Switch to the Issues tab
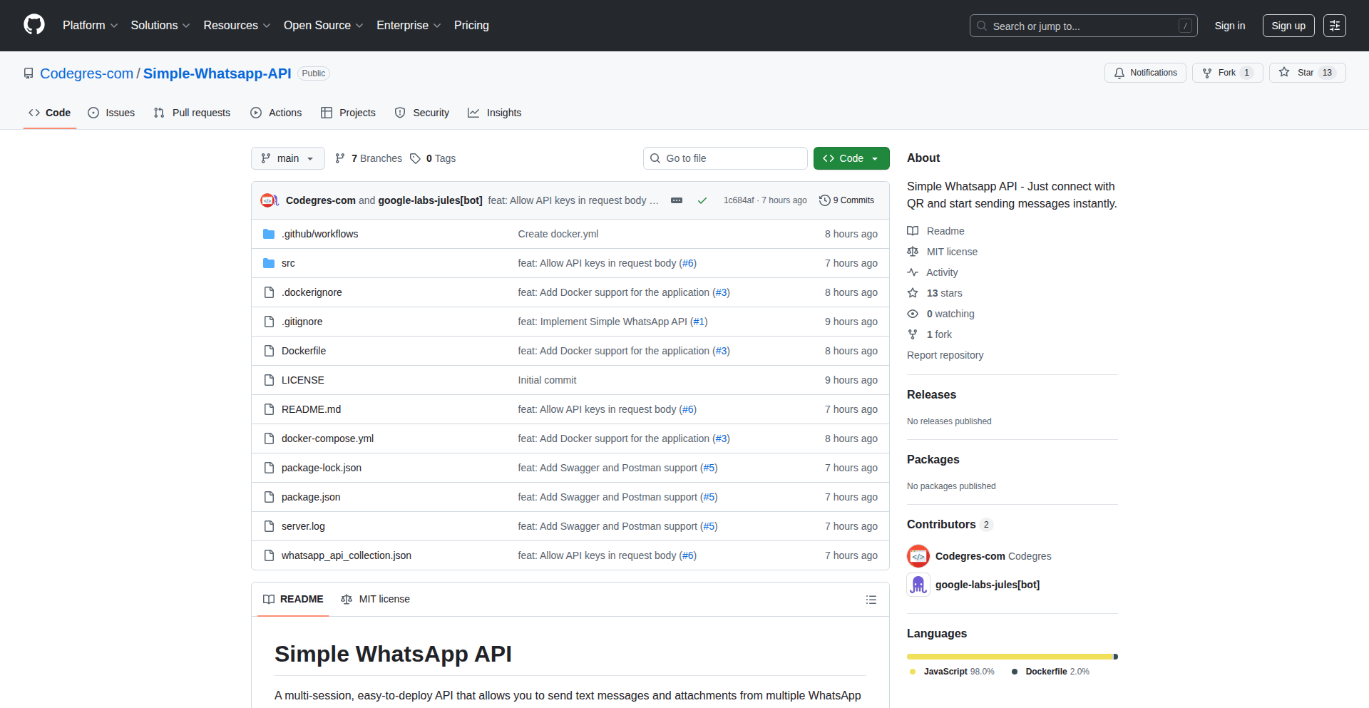The width and height of the screenshot is (1369, 708). click(x=111, y=113)
